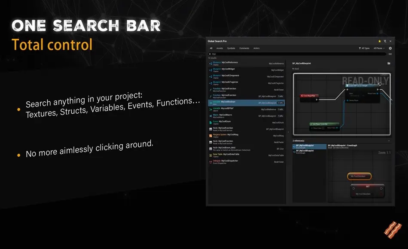Click the Data Table icon of MyCoolDataTable
Viewport: 408px width, 249px height.
tap(210, 155)
